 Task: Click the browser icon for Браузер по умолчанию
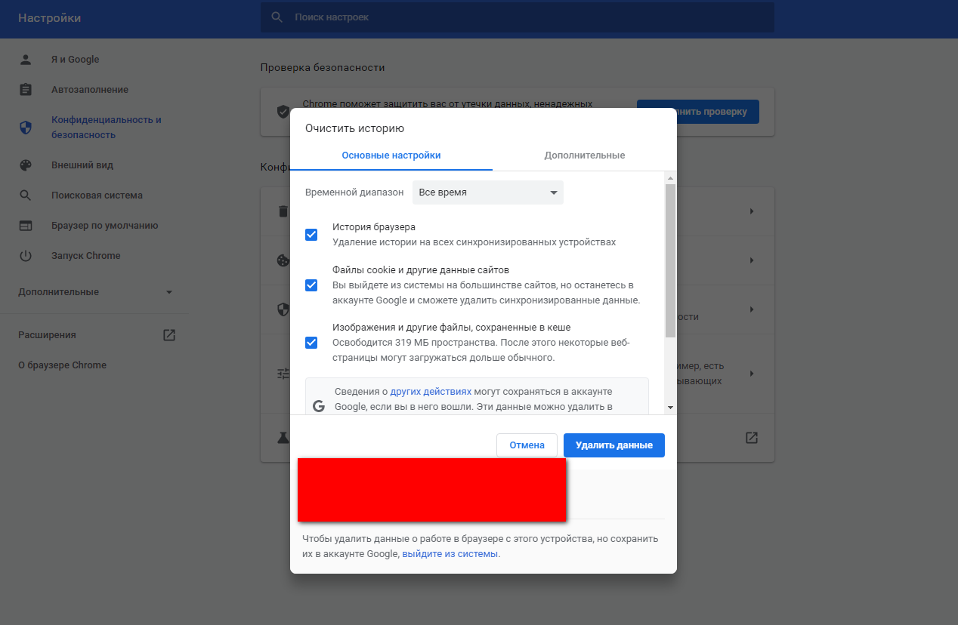tap(26, 226)
